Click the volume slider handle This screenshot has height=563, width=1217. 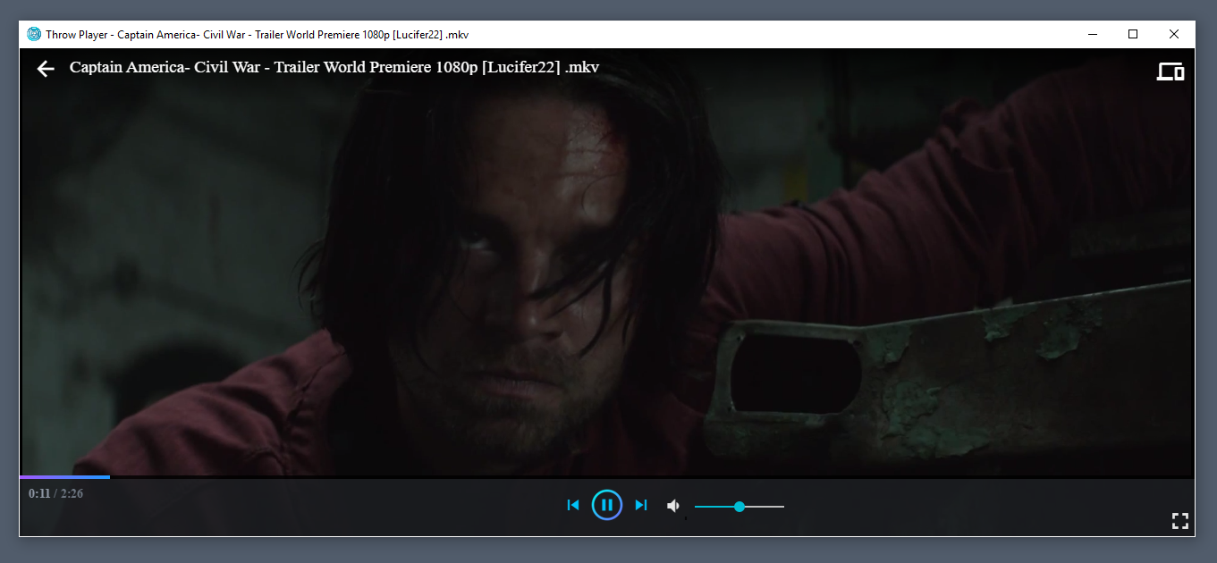[739, 507]
